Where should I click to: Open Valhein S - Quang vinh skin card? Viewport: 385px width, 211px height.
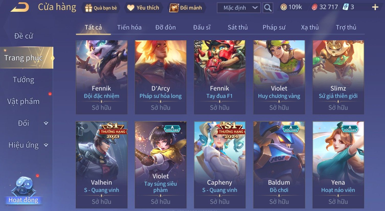pyautogui.click(x=101, y=165)
